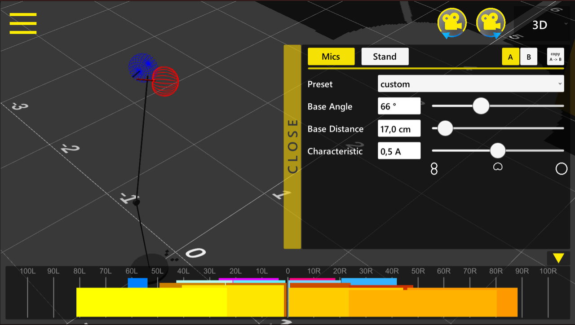The width and height of the screenshot is (575, 325).
Task: Click the Characteristic label
Action: coord(335,151)
